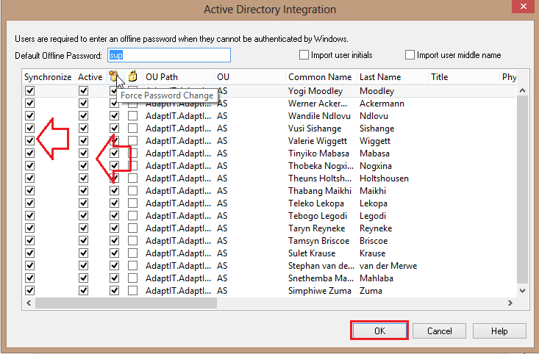This screenshot has height=354, width=539.
Task: Uncheck Synchronize for Yogi Moodley
Action: pos(29,91)
